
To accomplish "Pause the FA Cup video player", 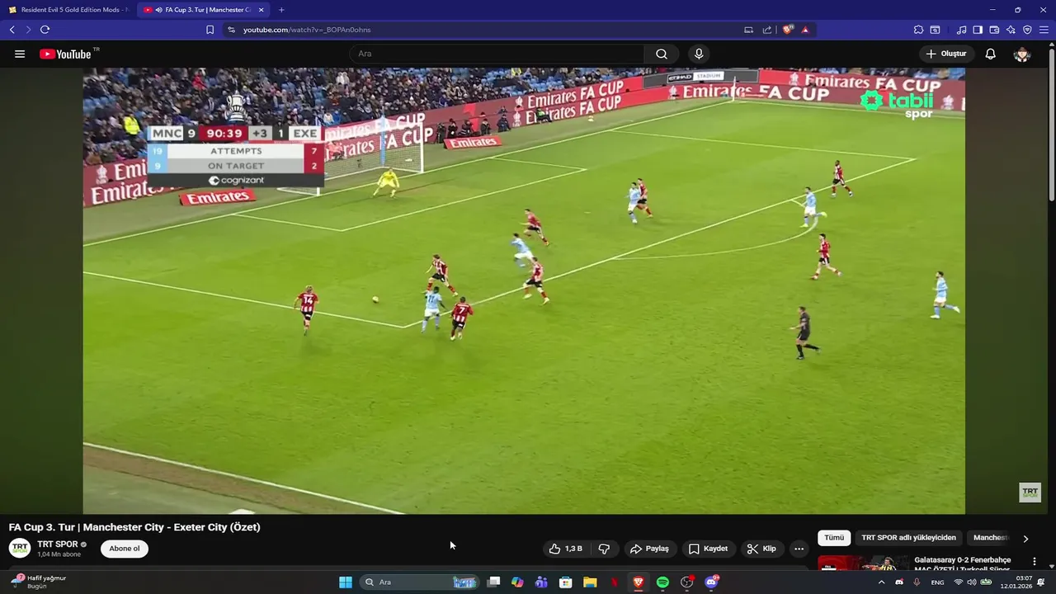I will (524, 291).
